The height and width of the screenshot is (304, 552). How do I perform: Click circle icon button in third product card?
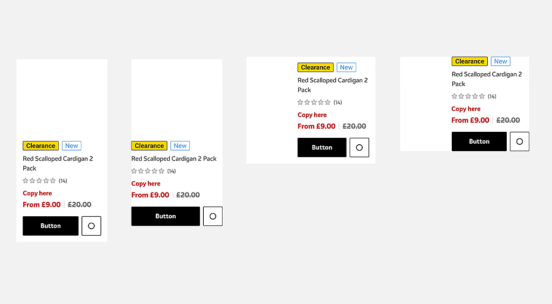360,147
